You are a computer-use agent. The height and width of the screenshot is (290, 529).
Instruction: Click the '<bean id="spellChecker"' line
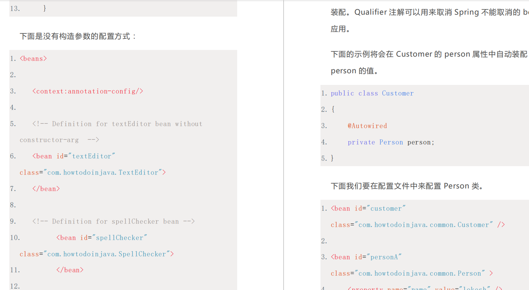pos(102,238)
